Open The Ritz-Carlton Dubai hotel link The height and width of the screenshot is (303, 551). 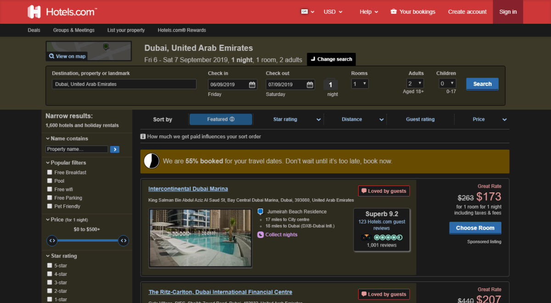pyautogui.click(x=220, y=292)
